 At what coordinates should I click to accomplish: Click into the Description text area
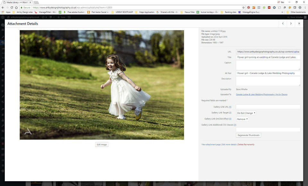point(268,81)
